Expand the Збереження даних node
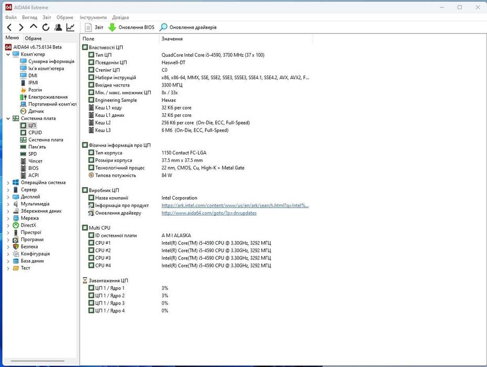The width and height of the screenshot is (487, 367). coord(8,211)
